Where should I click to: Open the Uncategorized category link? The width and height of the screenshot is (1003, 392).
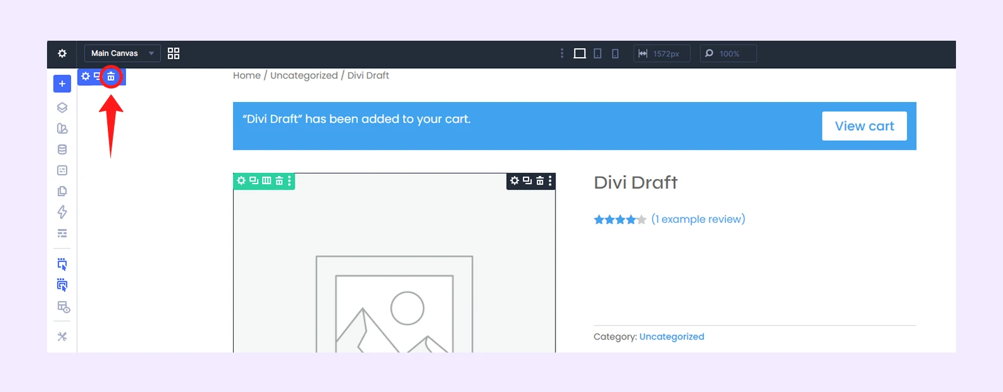(x=671, y=337)
